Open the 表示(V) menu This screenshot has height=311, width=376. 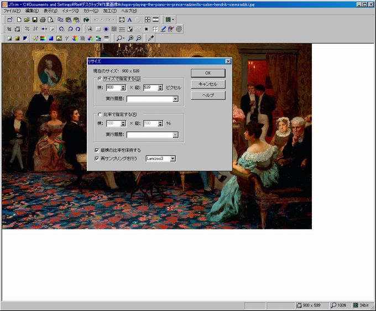point(50,11)
